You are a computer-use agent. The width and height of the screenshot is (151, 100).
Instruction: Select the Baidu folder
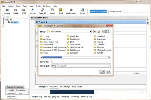coord(44,53)
